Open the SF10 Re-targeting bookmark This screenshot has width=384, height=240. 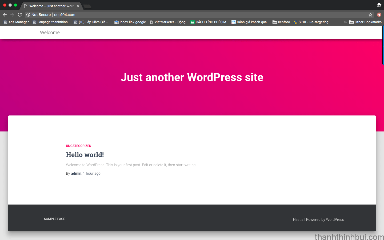tap(312, 22)
